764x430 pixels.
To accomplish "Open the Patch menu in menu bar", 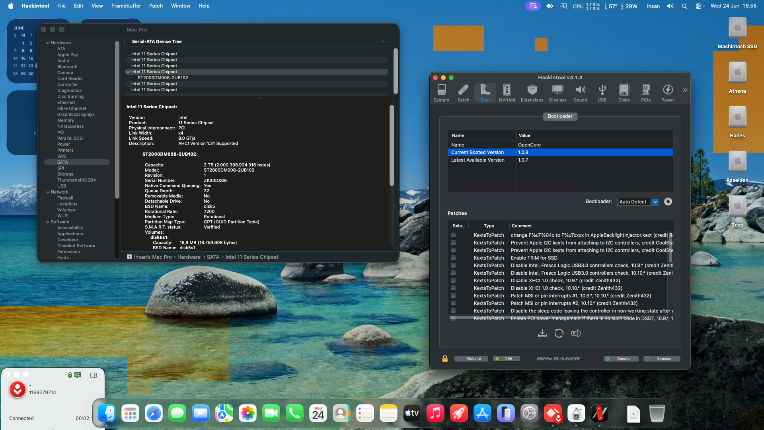I will [x=156, y=6].
